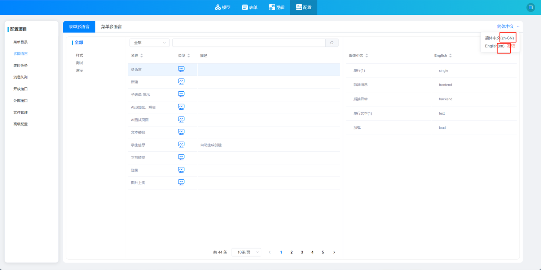Open the 表单 module in top navigation
The width and height of the screenshot is (541, 270).
click(x=250, y=7)
